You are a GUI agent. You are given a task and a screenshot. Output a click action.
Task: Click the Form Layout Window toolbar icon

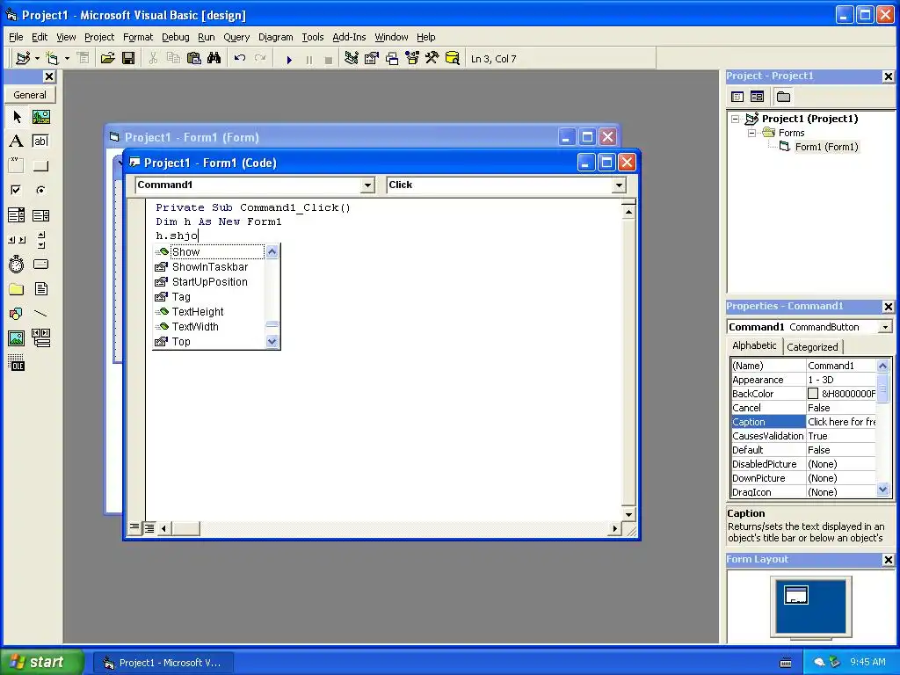392,58
